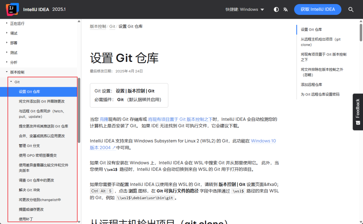363x224 pixels.
Task: Follow the 将现有项目置于 Git 版本控制之下 link
Action: [180, 119]
